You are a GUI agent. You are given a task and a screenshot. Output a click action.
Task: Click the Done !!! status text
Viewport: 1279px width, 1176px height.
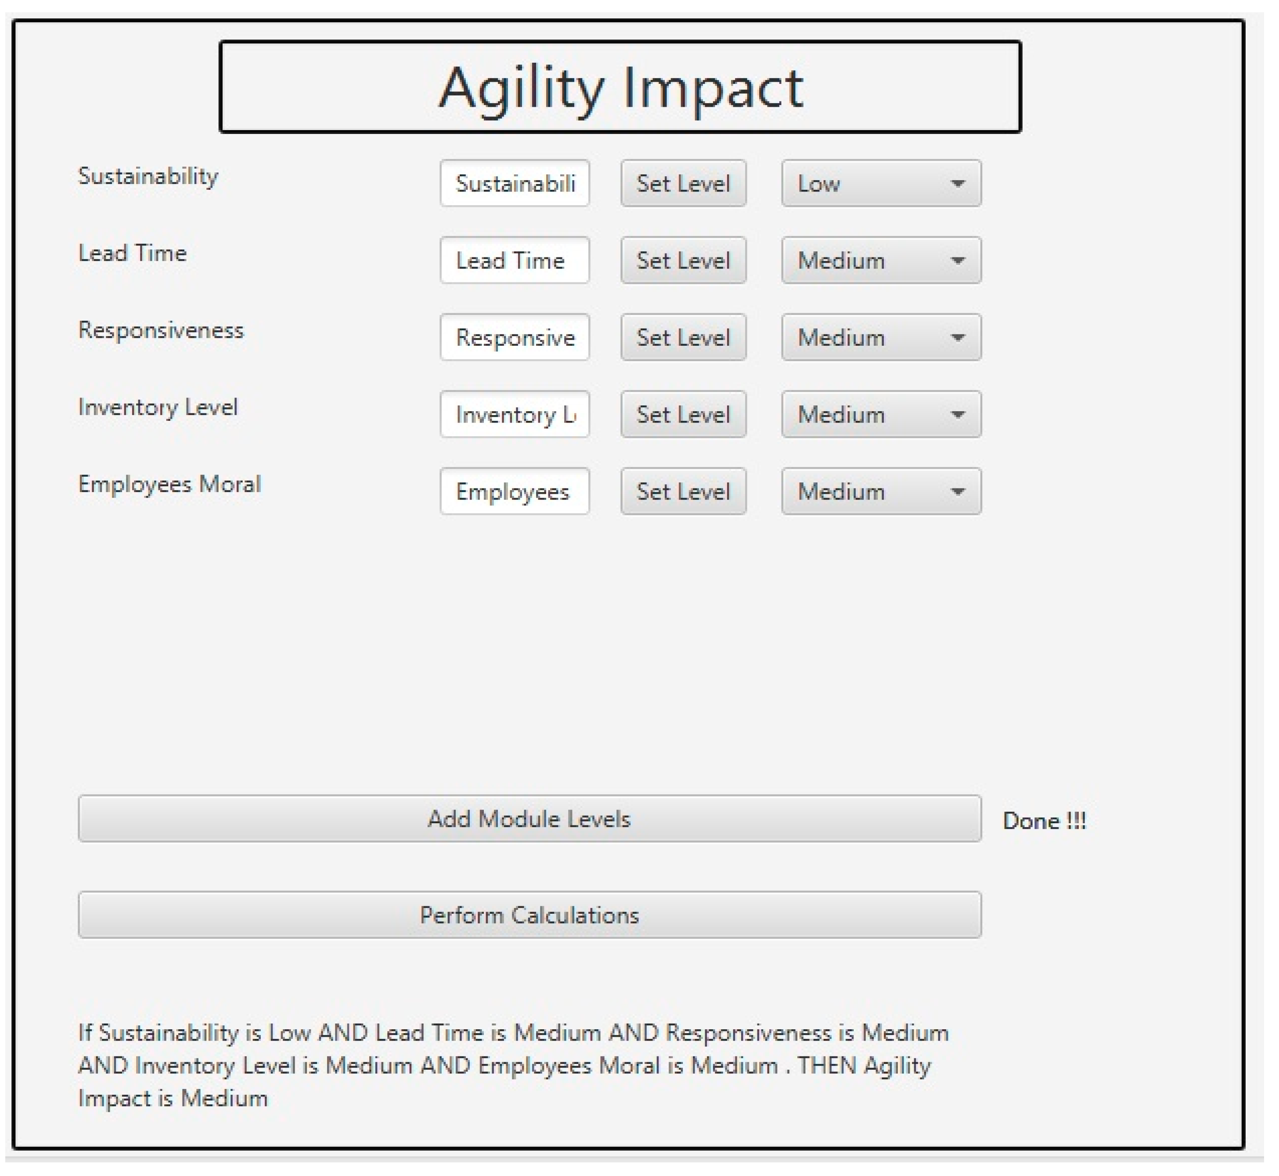coord(1044,821)
